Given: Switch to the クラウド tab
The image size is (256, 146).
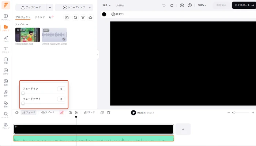Looking at the screenshot, I should [39, 17].
